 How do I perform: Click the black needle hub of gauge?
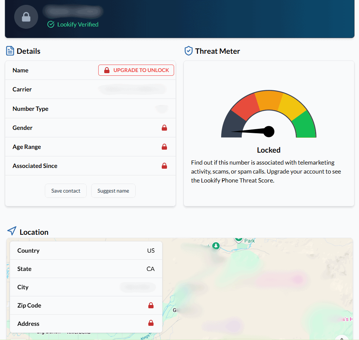pos(269,132)
